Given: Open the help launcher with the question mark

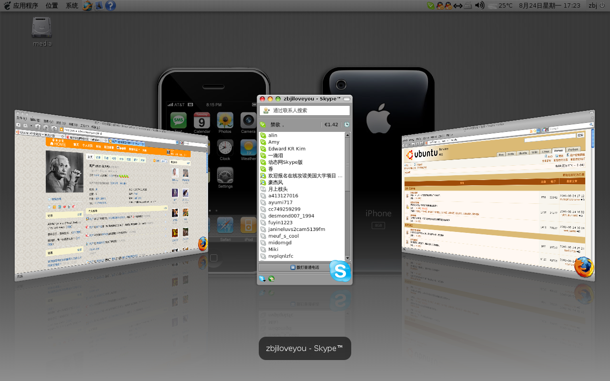Looking at the screenshot, I should point(111,6).
